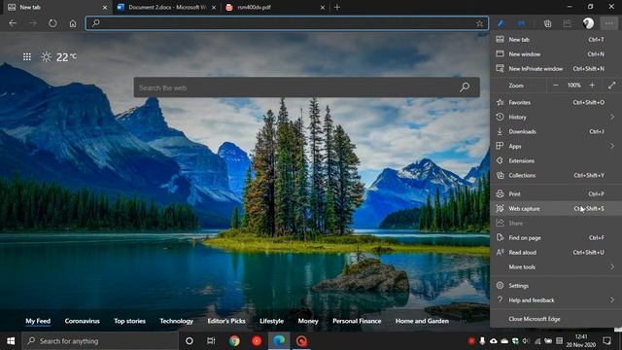Open the Top stories feed tab
This screenshot has height=350, width=622.
(x=129, y=321)
